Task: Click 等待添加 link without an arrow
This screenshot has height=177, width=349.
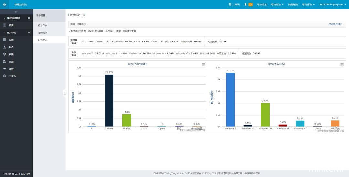Action: [x=262, y=5]
